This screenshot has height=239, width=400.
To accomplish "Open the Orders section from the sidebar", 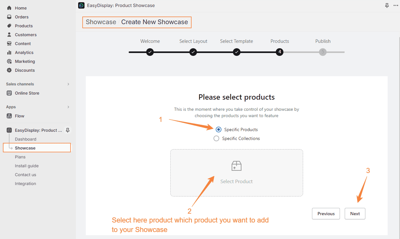I will [21, 17].
